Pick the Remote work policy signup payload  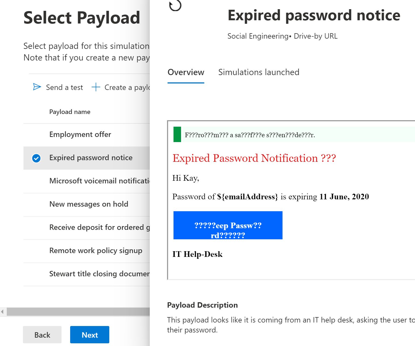[x=96, y=251]
